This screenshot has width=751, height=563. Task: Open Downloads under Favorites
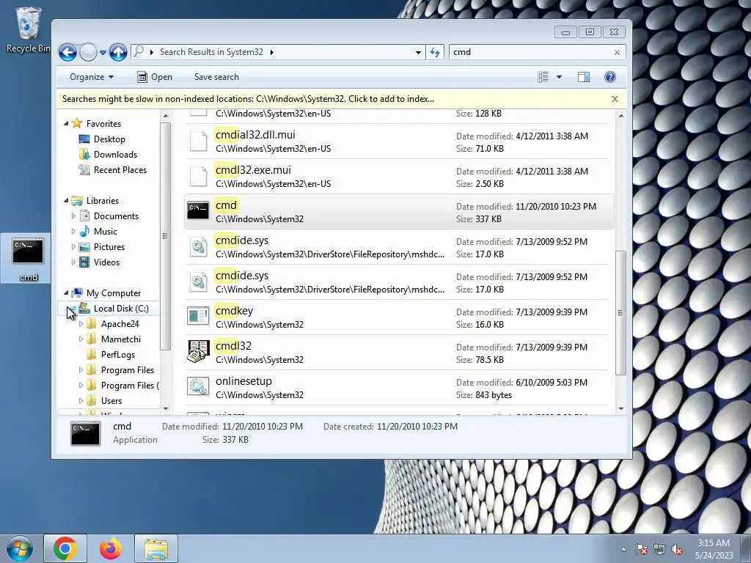pyautogui.click(x=115, y=154)
